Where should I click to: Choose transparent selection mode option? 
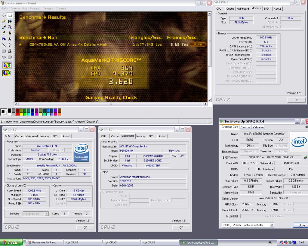point(7,73)
